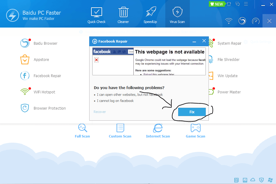The image size is (276, 184).
Task: Close the toolbox panel with X
Action: coord(269,21)
